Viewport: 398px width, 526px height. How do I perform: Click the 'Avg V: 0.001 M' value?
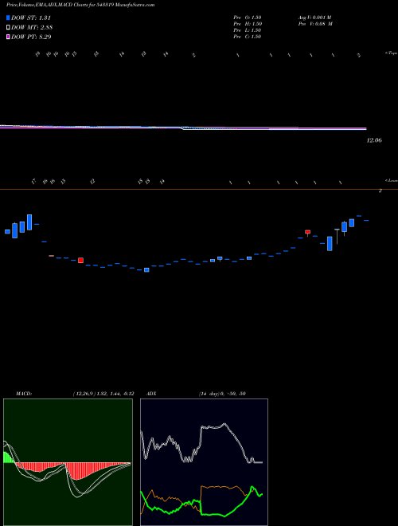314,18
